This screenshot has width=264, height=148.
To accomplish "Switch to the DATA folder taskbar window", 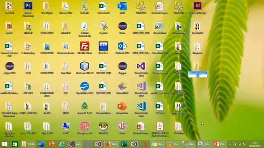I will point(28,144).
